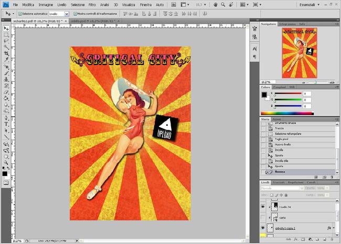This screenshot has width=341, height=244.
Task: Select the History Brush tool
Action: (x=6, y=85)
